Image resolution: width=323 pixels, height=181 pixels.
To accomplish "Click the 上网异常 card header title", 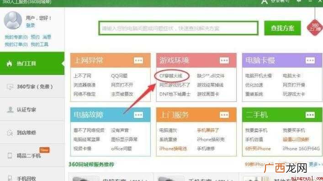I will coord(88,60).
